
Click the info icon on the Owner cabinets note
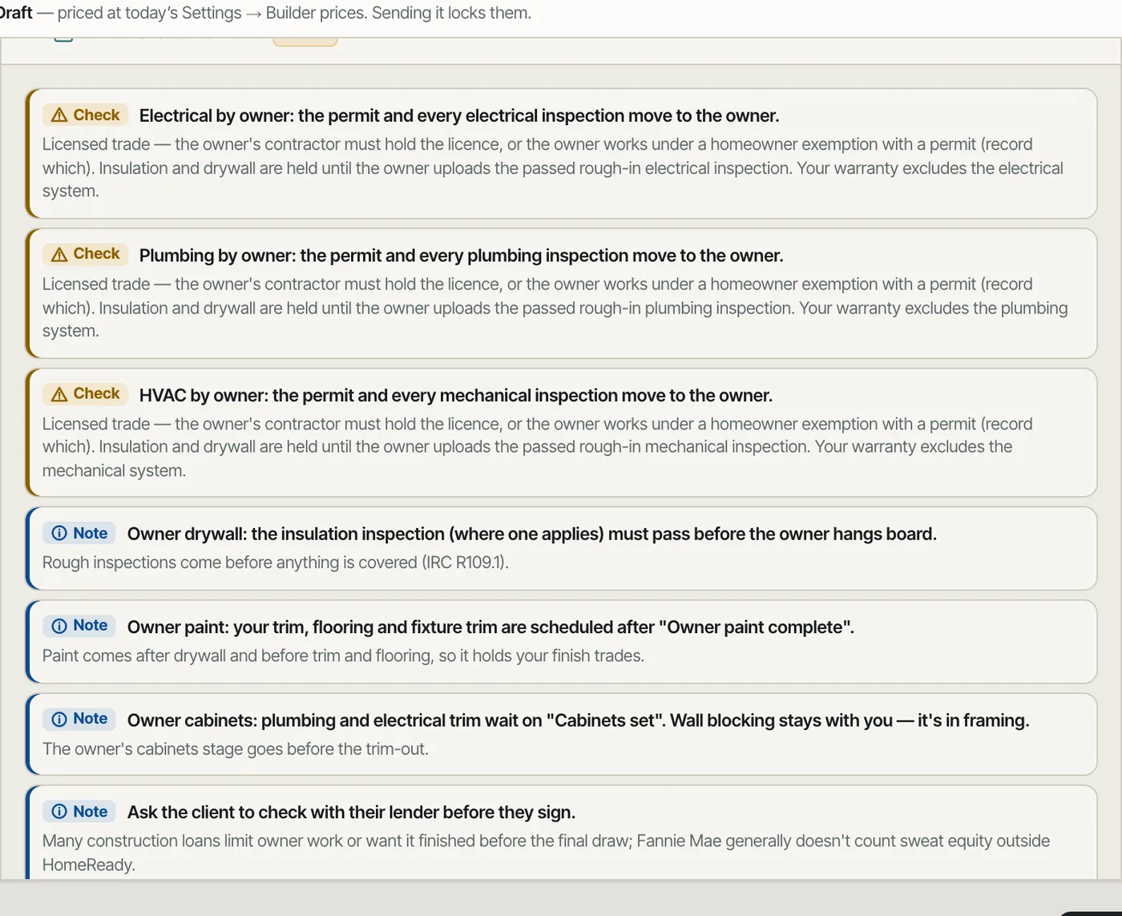(59, 720)
